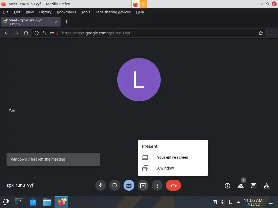
Task: Click the stacked windows icon in Present
Action: pyautogui.click(x=145, y=168)
